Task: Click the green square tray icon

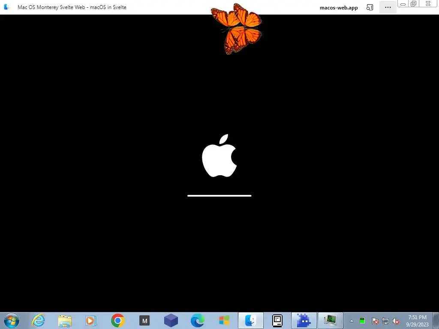Action: point(362,321)
